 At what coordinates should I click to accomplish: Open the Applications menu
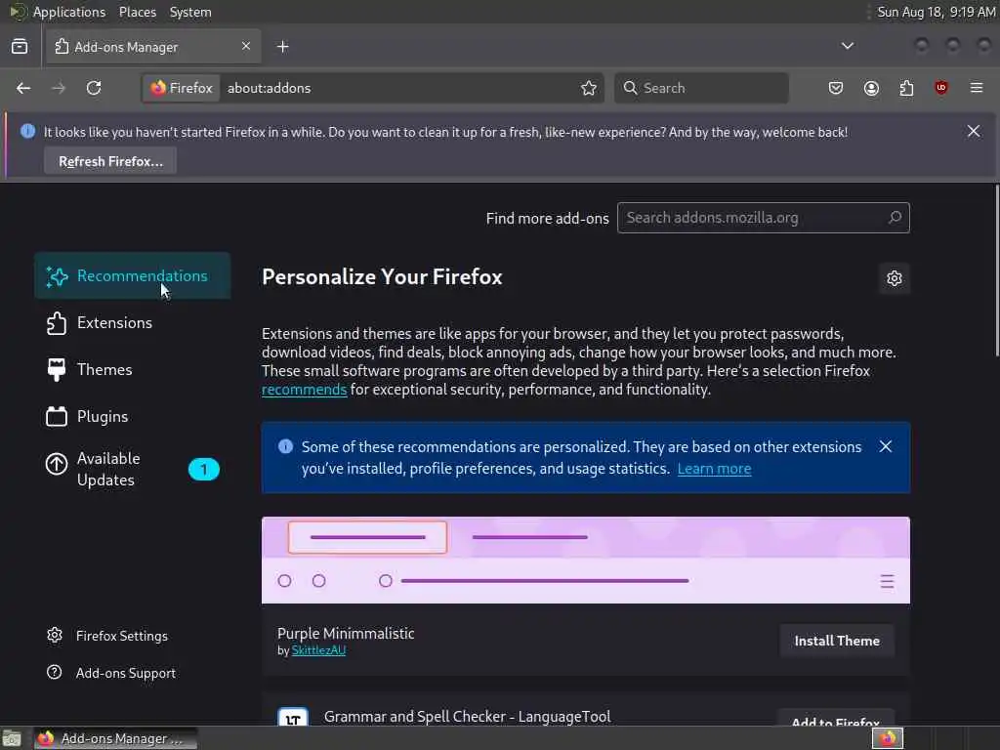point(69,12)
